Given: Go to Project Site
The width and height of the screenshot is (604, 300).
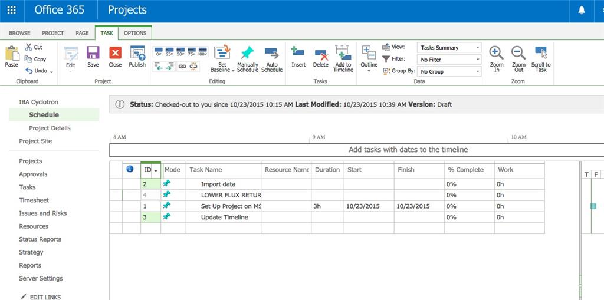Looking at the screenshot, I should coord(35,141).
